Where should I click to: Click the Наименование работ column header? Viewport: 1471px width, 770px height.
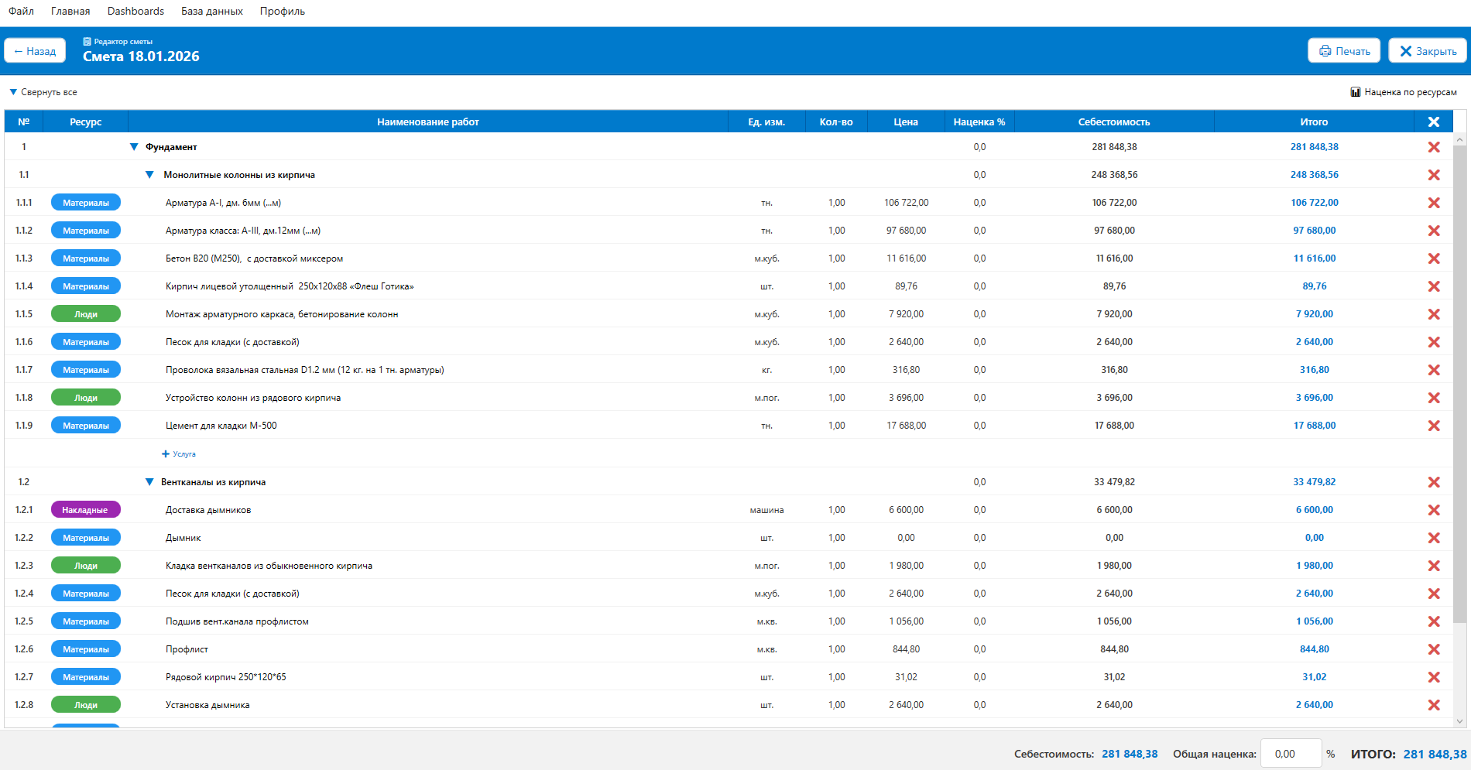point(428,121)
